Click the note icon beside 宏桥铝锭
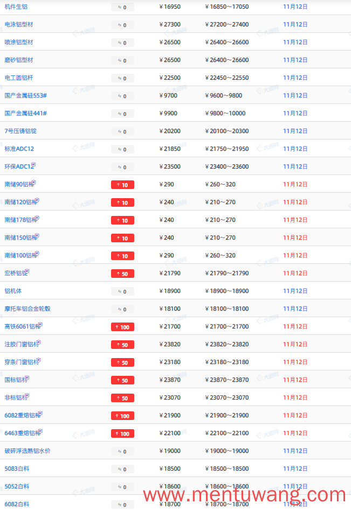Image resolution: width=351 pixels, height=511 pixels. [x=27, y=271]
